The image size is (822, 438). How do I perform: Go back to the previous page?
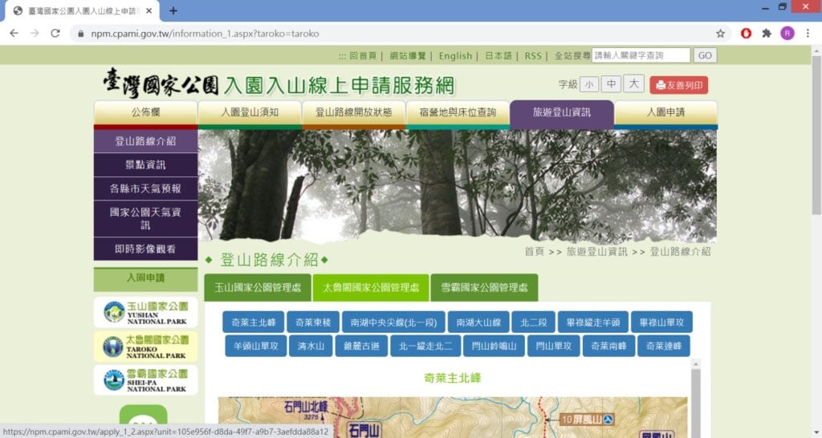point(14,33)
